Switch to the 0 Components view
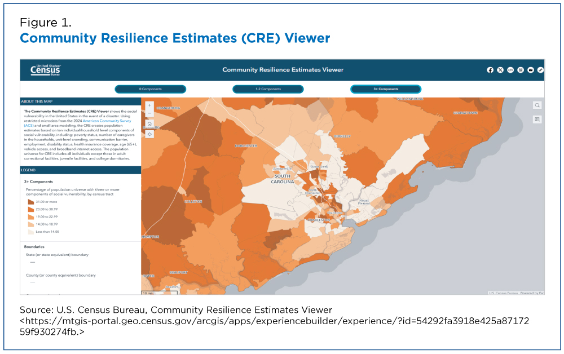 click(x=151, y=88)
